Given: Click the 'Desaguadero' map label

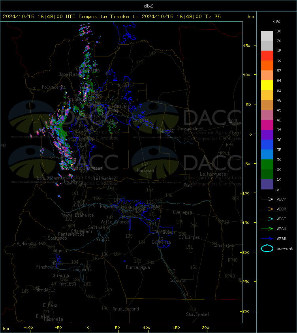Looking at the screenshot, I should (190, 129).
